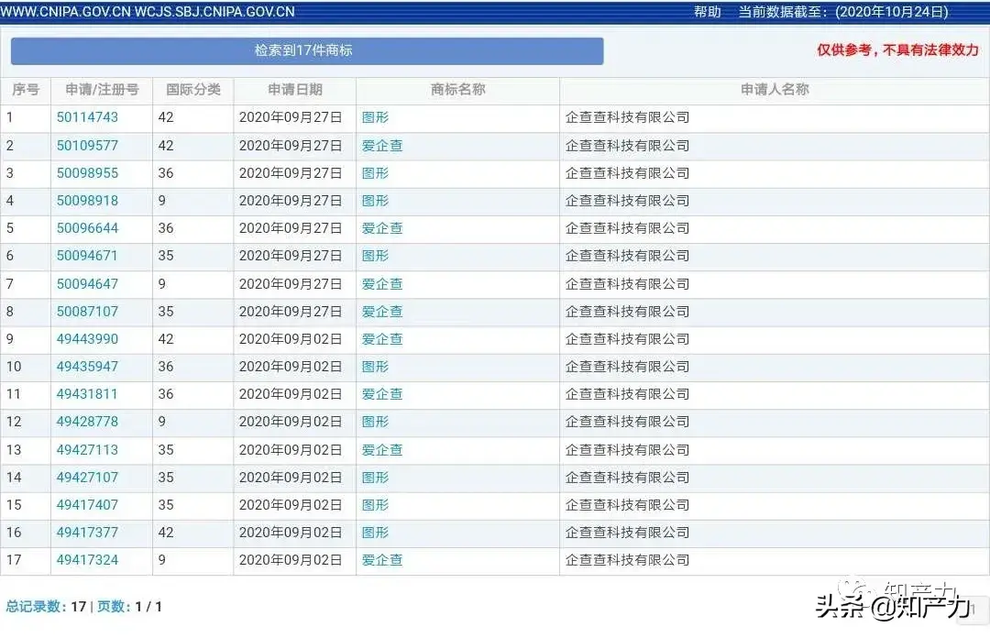Viewport: 990px width, 638px height.
Task: Click the 页数 page count text
Action: click(x=129, y=607)
